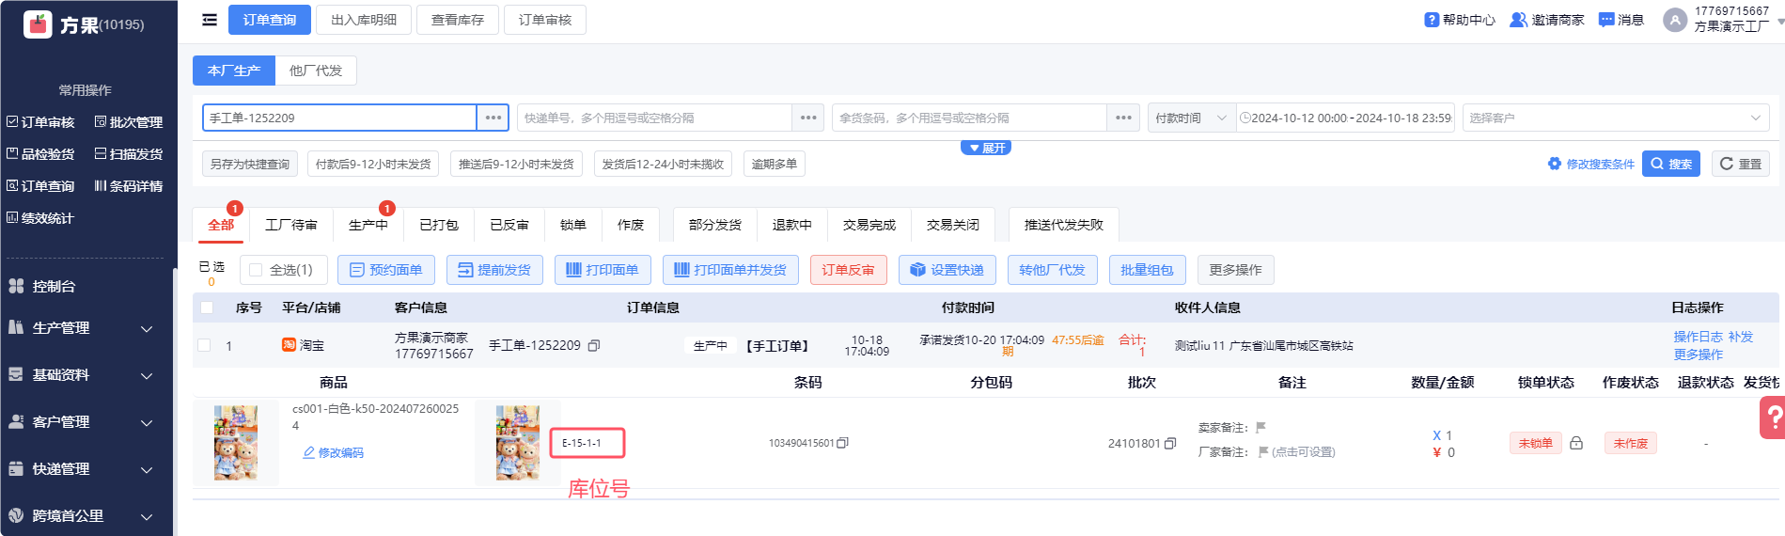Open 订单审核 in sidebar shortcuts

[40, 122]
